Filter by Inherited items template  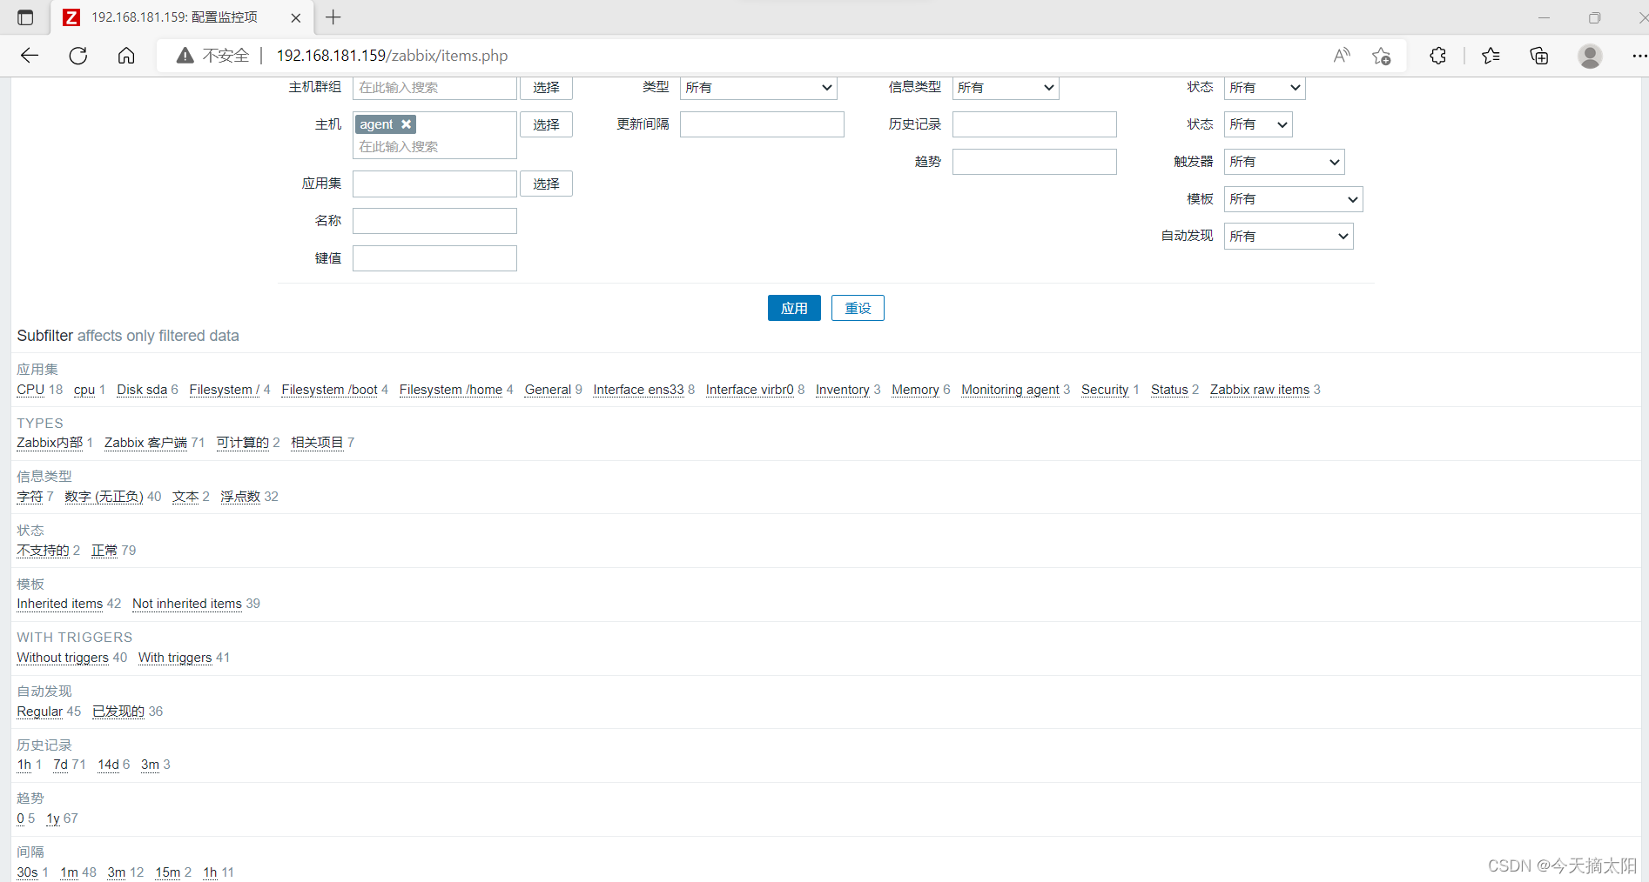pos(60,604)
